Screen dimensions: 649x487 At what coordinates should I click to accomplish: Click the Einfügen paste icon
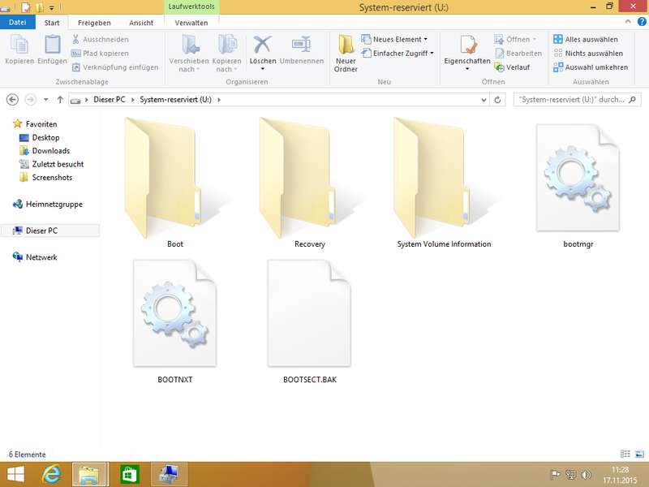[x=52, y=47]
